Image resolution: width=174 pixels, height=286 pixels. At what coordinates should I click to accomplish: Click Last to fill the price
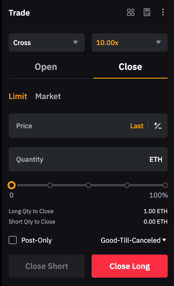pos(137,126)
